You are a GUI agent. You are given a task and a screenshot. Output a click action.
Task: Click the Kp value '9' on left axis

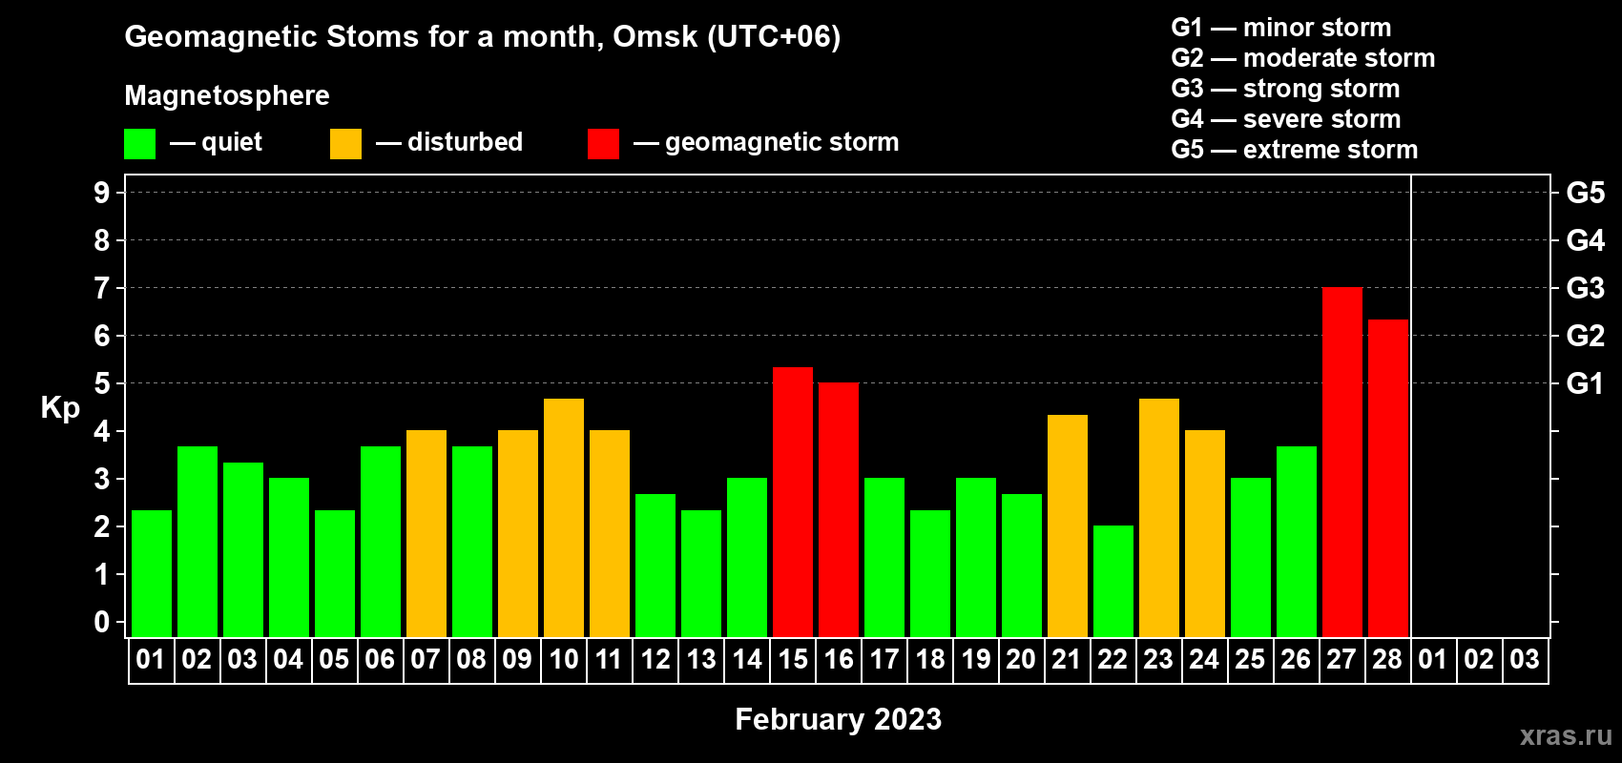pyautogui.click(x=102, y=193)
